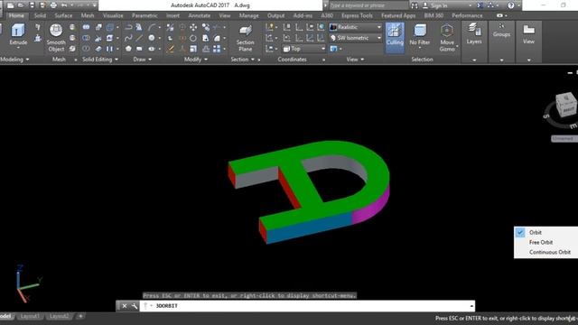
Task: Expand the Solid Editing panel
Action: 100,59
